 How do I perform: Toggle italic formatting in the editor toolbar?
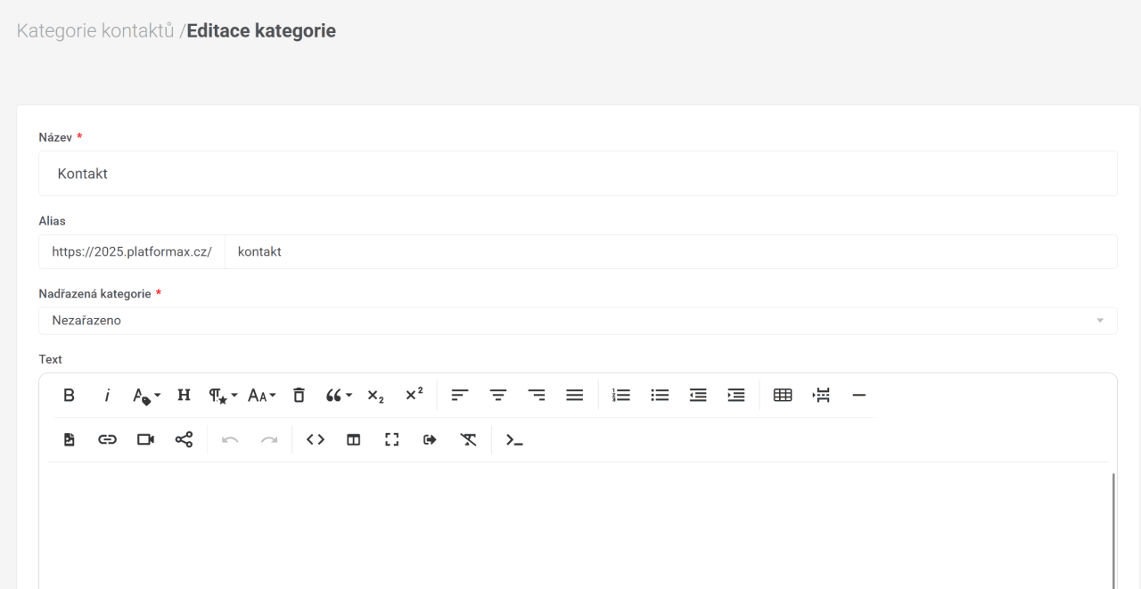[107, 396]
